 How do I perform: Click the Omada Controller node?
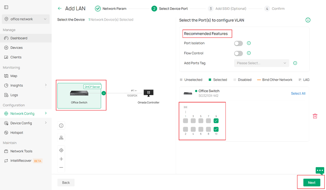pos(148,97)
